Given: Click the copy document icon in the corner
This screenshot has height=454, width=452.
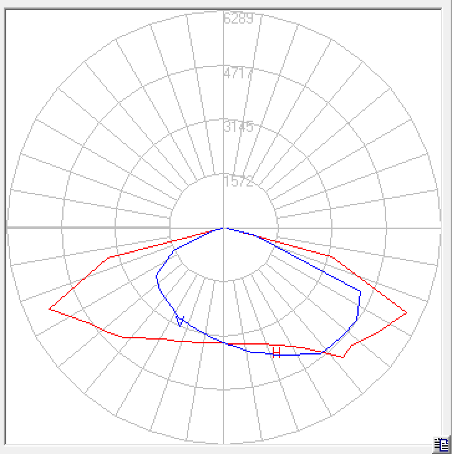Looking at the screenshot, I should pos(441,444).
